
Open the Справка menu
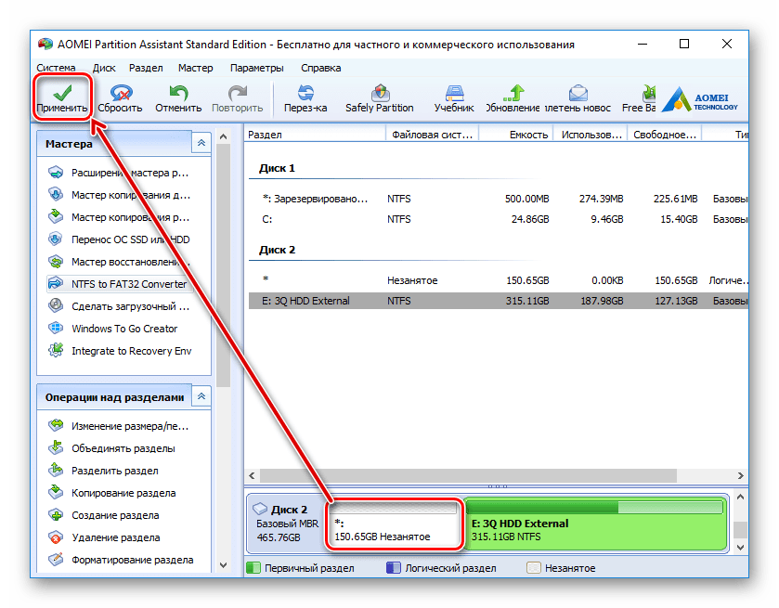pyautogui.click(x=321, y=68)
